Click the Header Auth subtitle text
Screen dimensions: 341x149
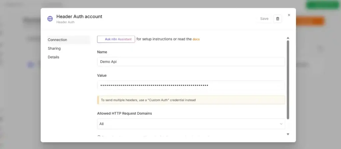(66, 22)
